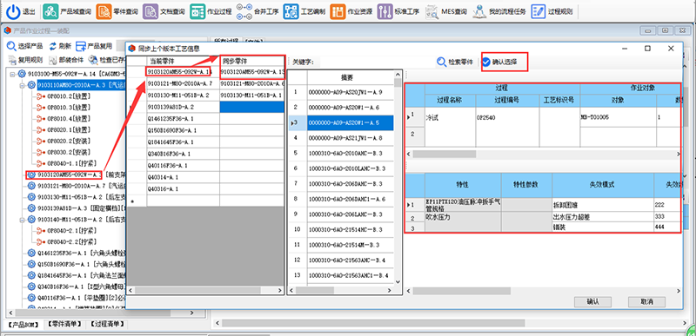696x336 pixels.
Task: Click the 当前零件 column header
Action: pyautogui.click(x=183, y=61)
